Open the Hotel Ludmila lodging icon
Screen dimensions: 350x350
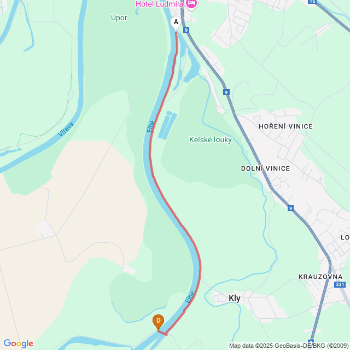coord(191,4)
